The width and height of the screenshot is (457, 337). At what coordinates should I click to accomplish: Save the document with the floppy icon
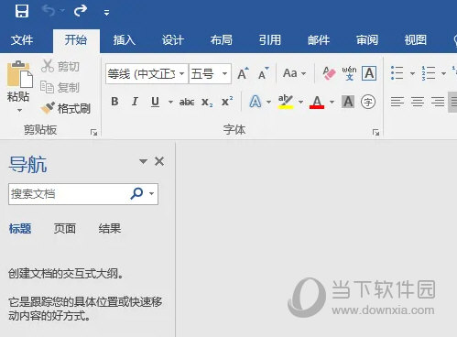tap(22, 12)
